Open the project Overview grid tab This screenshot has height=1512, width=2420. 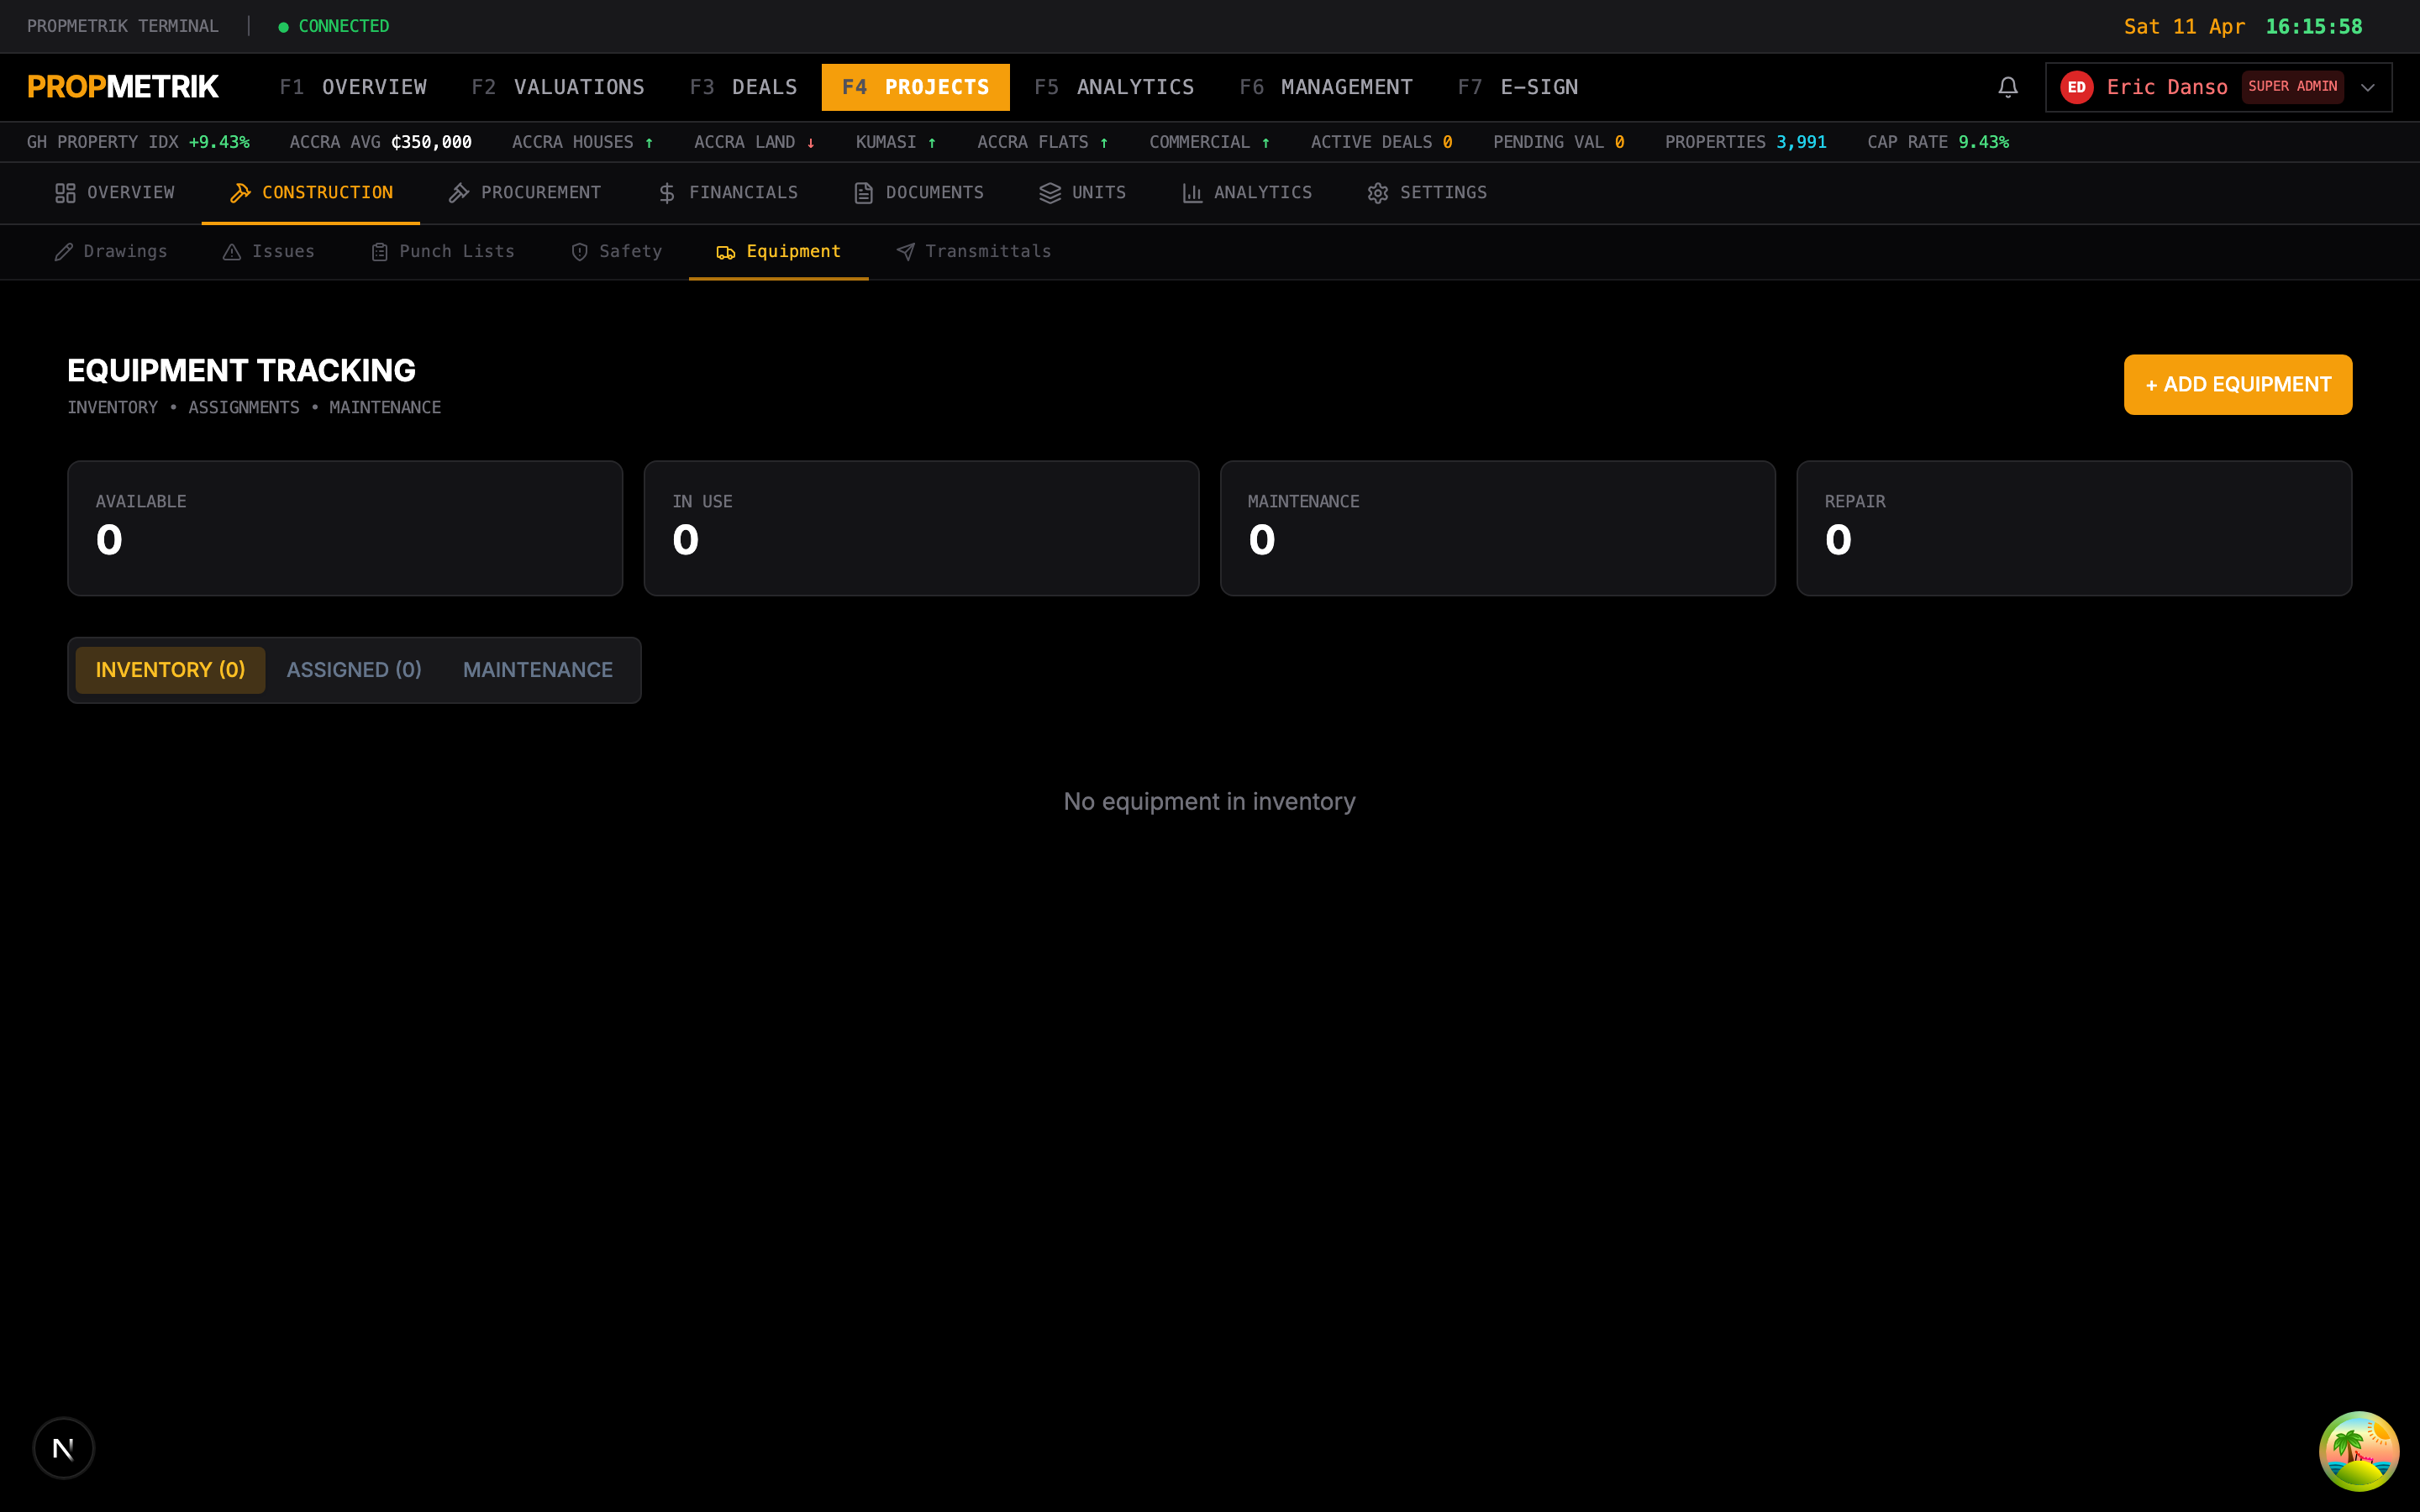114,193
